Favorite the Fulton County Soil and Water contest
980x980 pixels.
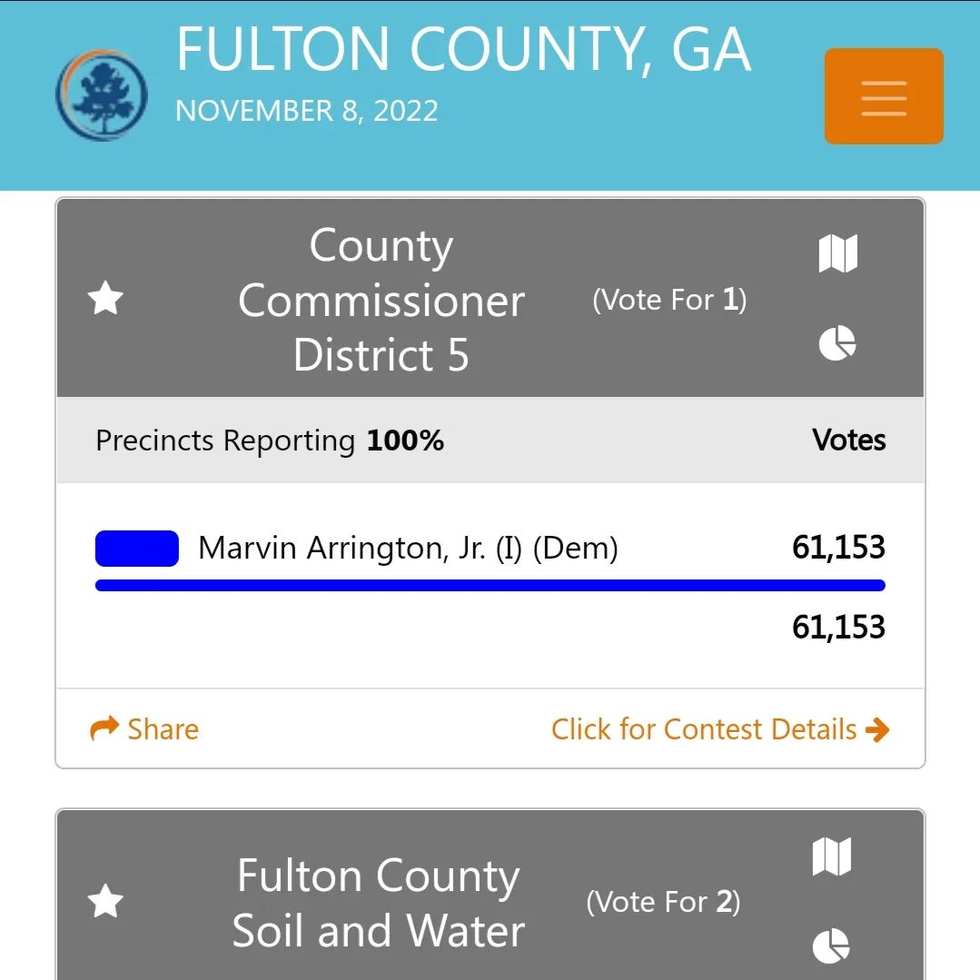(x=105, y=901)
